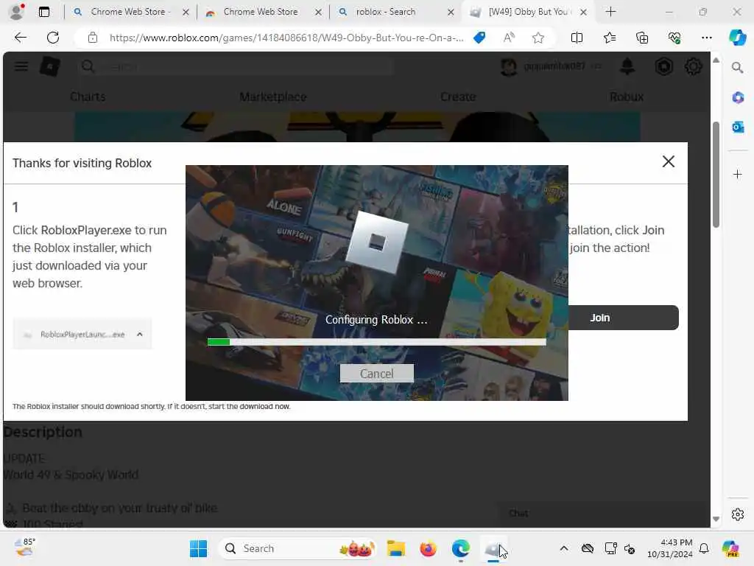Open the Collections icon
Image resolution: width=754 pixels, height=566 pixels.
tap(642, 38)
